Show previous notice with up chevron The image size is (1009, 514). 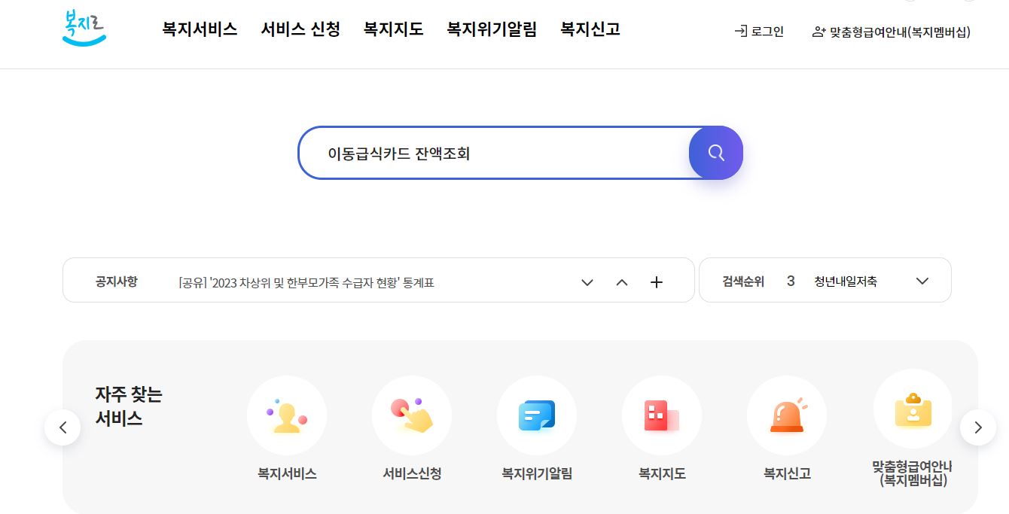coord(622,282)
